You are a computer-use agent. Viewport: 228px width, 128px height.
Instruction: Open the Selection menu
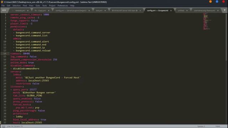click(x=16, y=6)
